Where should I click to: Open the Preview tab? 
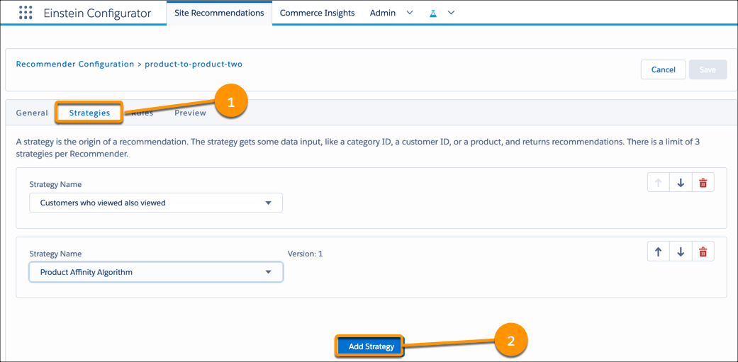click(x=190, y=113)
